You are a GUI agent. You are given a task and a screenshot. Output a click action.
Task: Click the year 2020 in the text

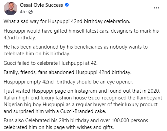point(154,91)
